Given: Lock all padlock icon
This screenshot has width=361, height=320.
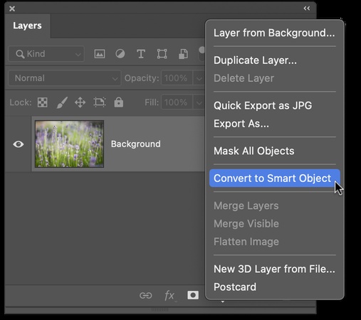Looking at the screenshot, I should [x=119, y=102].
